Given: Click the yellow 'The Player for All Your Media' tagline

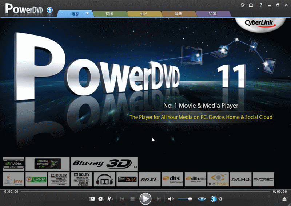Looking at the screenshot, I should coord(201,117).
